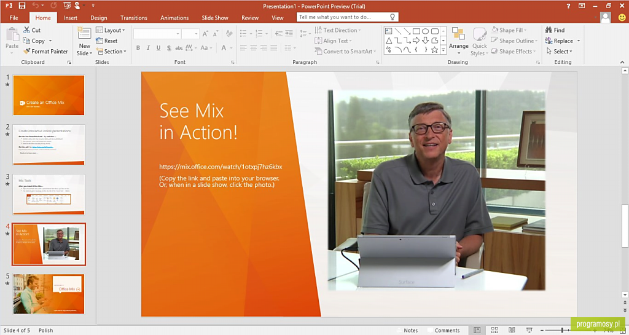The image size is (629, 335).
Task: Toggle Strikethrough formatting
Action: coord(179,48)
